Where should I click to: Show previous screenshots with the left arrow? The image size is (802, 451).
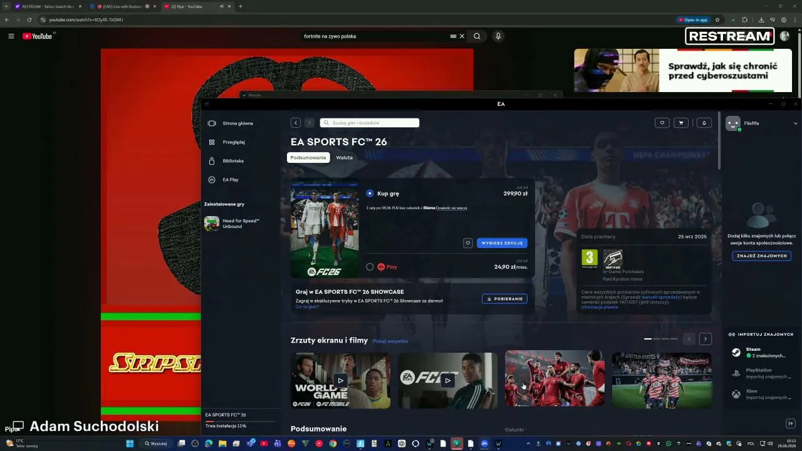point(689,339)
